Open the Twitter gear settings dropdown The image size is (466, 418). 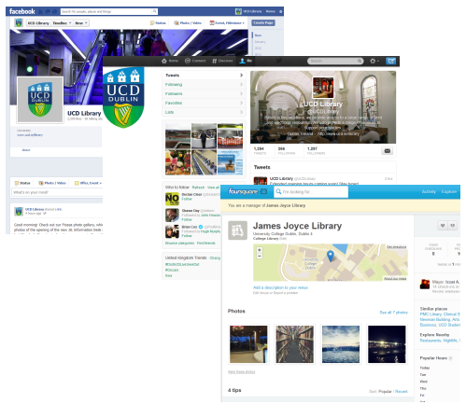coord(374,61)
